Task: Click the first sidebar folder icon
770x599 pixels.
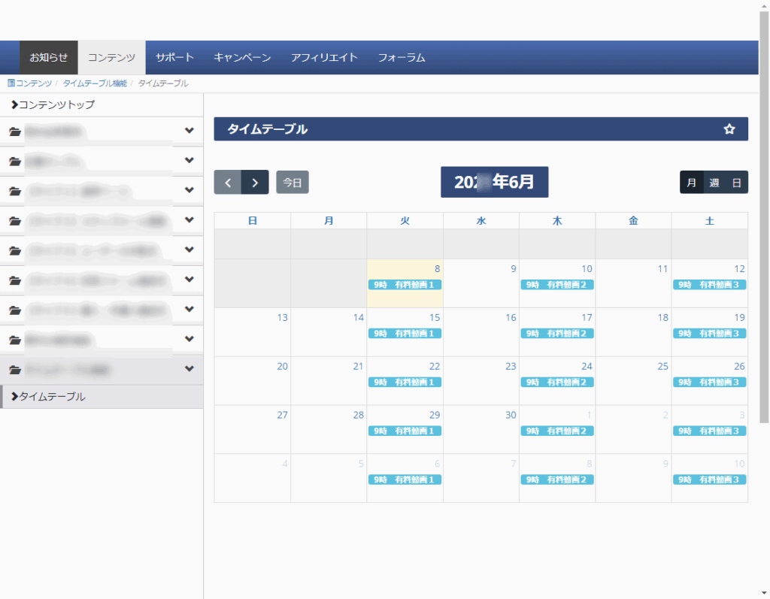Action: [15, 132]
